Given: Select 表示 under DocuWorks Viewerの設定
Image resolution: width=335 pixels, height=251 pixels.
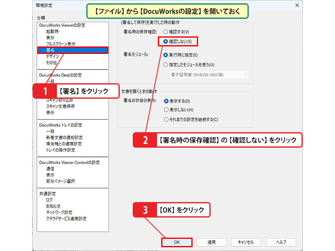Looking at the screenshot, I should pos(50,38).
